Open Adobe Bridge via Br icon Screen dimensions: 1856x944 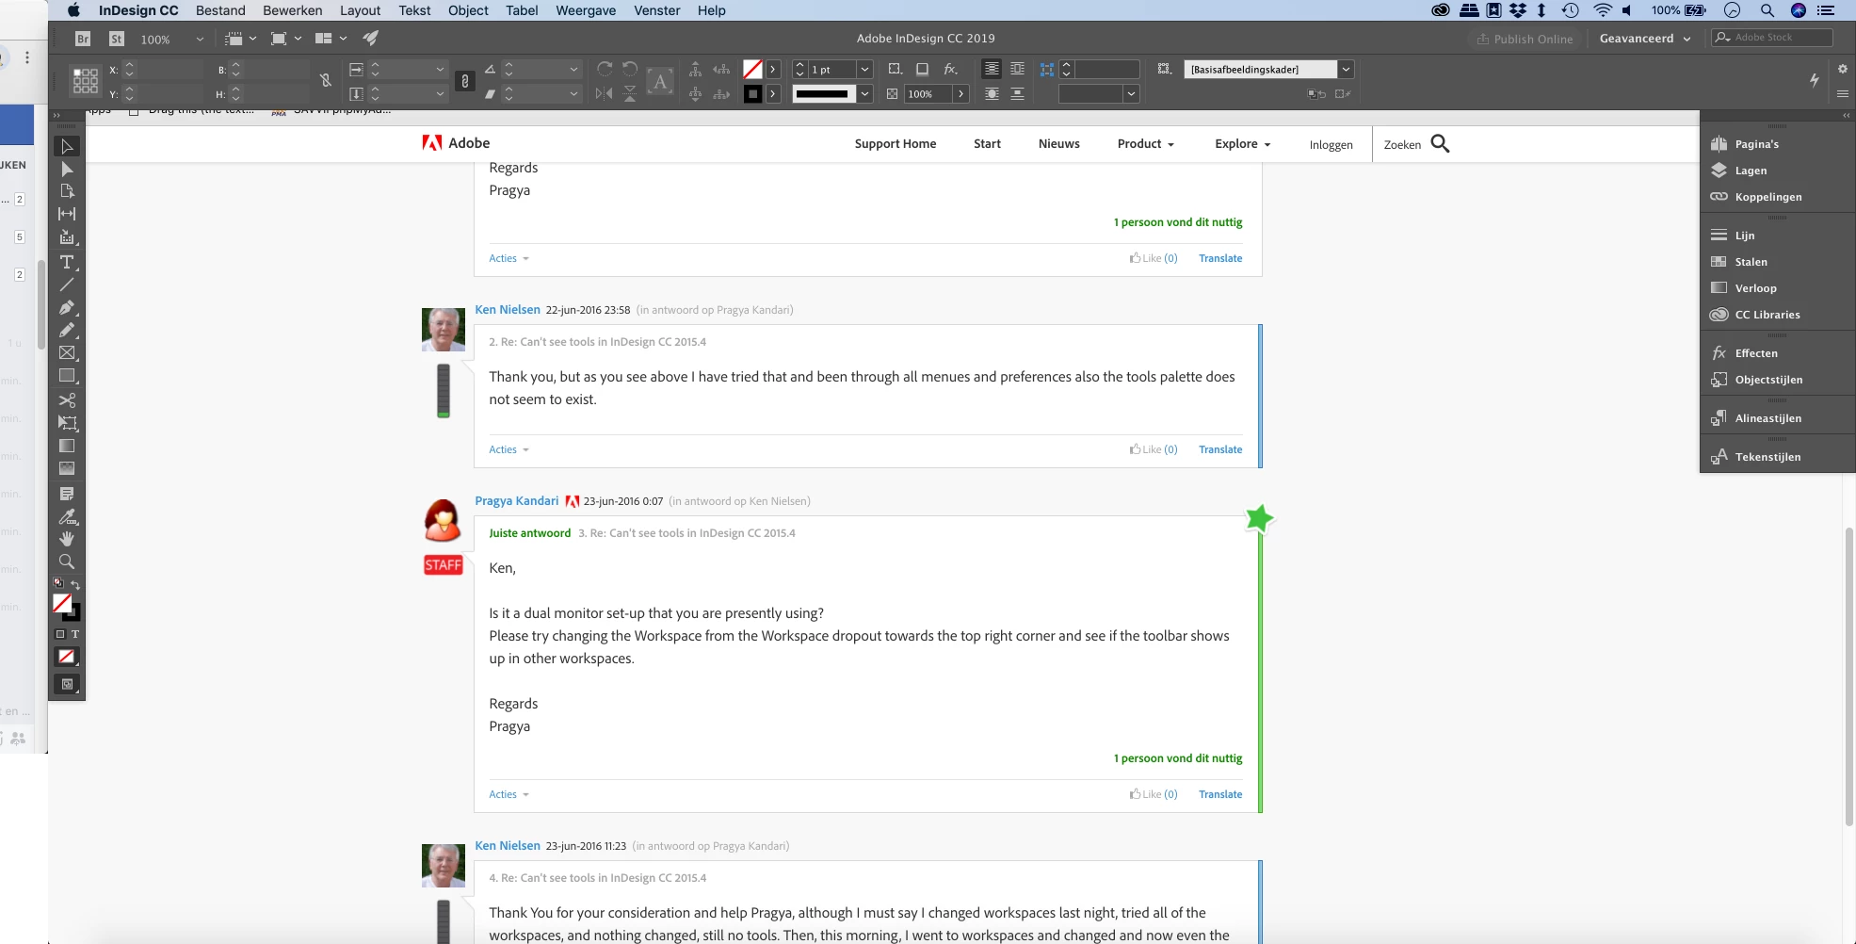(x=83, y=39)
